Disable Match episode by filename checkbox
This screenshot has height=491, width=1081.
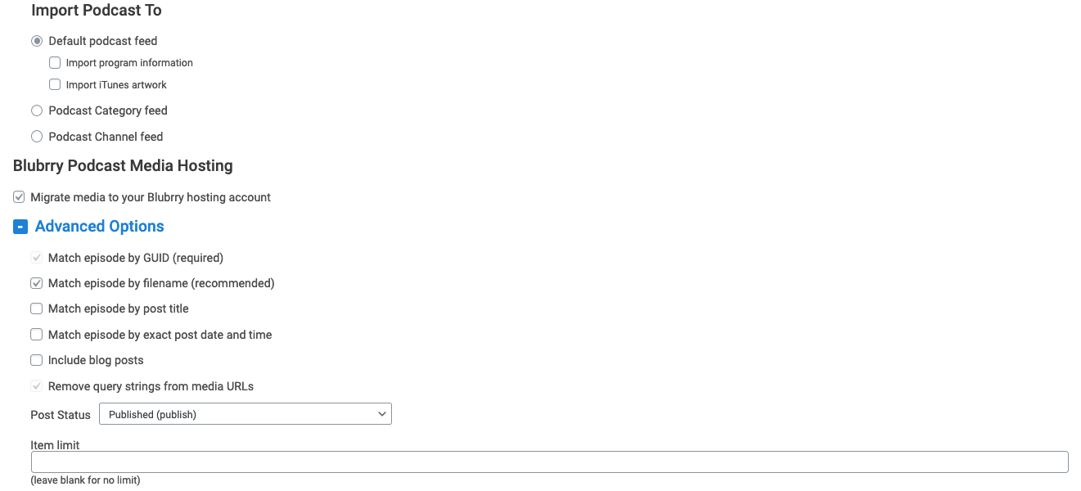[36, 283]
